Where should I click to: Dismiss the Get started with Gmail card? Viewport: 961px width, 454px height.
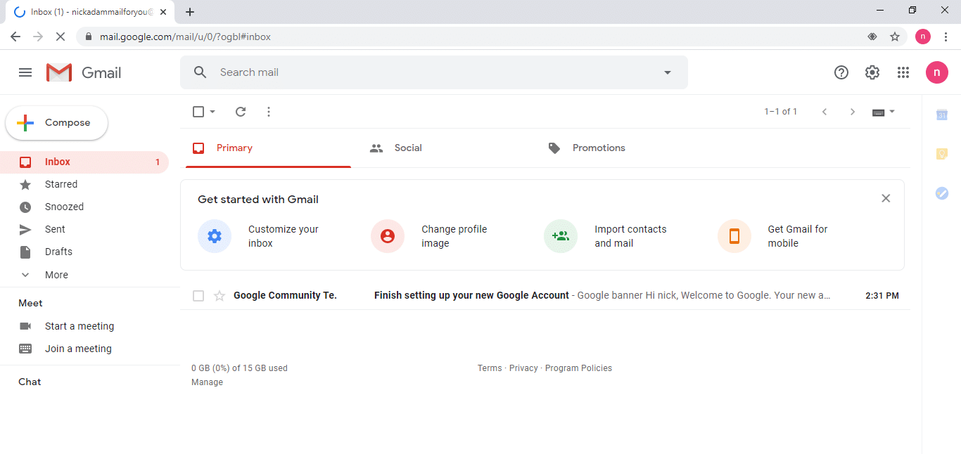point(886,198)
